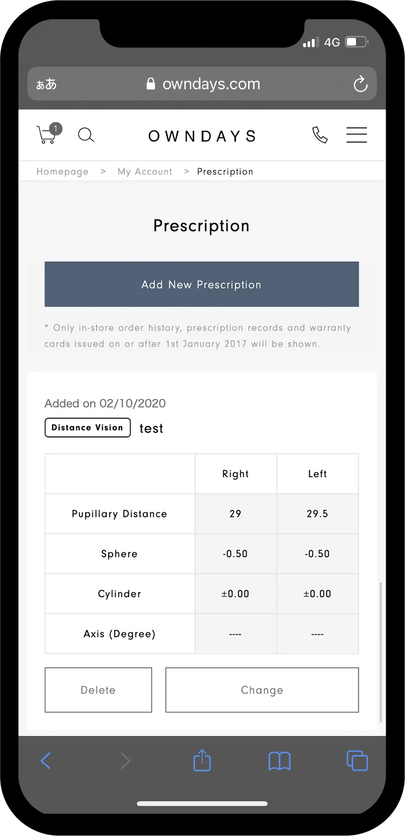
Task: Tap the owndays.com address bar
Action: click(202, 84)
